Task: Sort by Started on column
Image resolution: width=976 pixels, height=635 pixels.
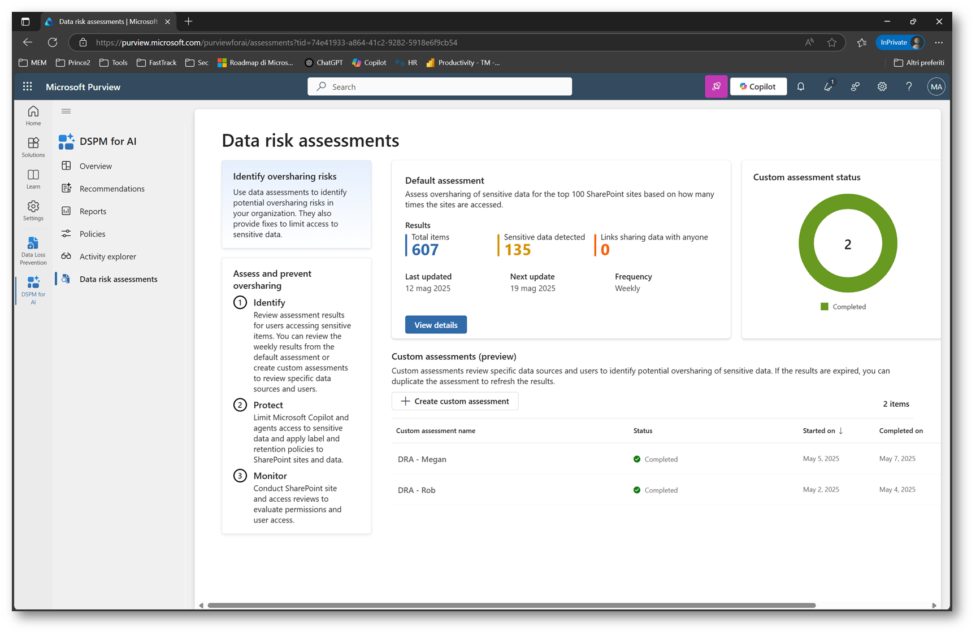Action: (x=822, y=430)
